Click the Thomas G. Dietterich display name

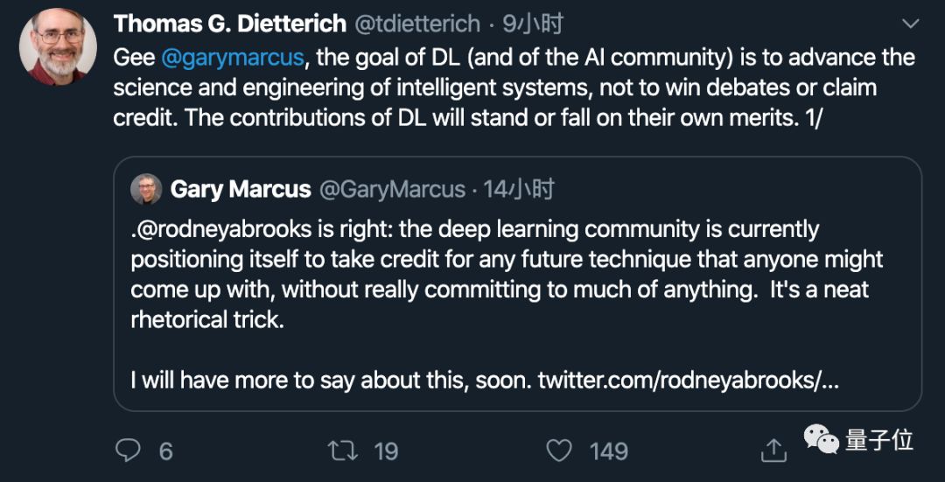[229, 24]
